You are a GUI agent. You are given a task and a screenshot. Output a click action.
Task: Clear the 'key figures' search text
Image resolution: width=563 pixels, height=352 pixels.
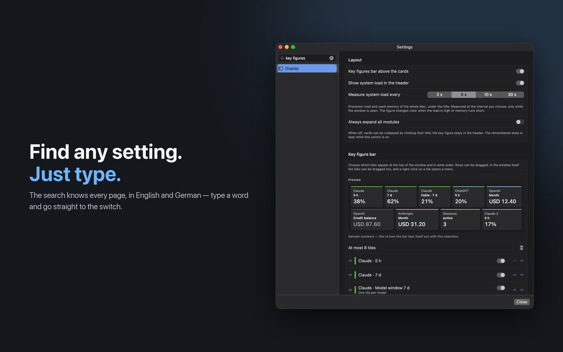point(331,58)
